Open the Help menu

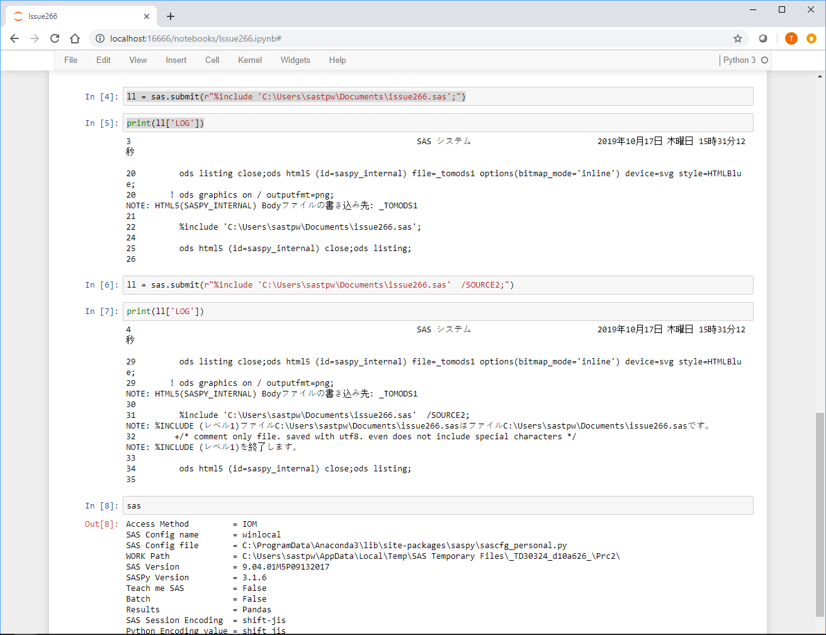[x=337, y=60]
